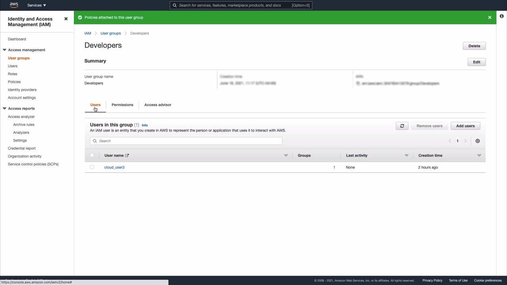Open Access analyzer Settings

20,141
